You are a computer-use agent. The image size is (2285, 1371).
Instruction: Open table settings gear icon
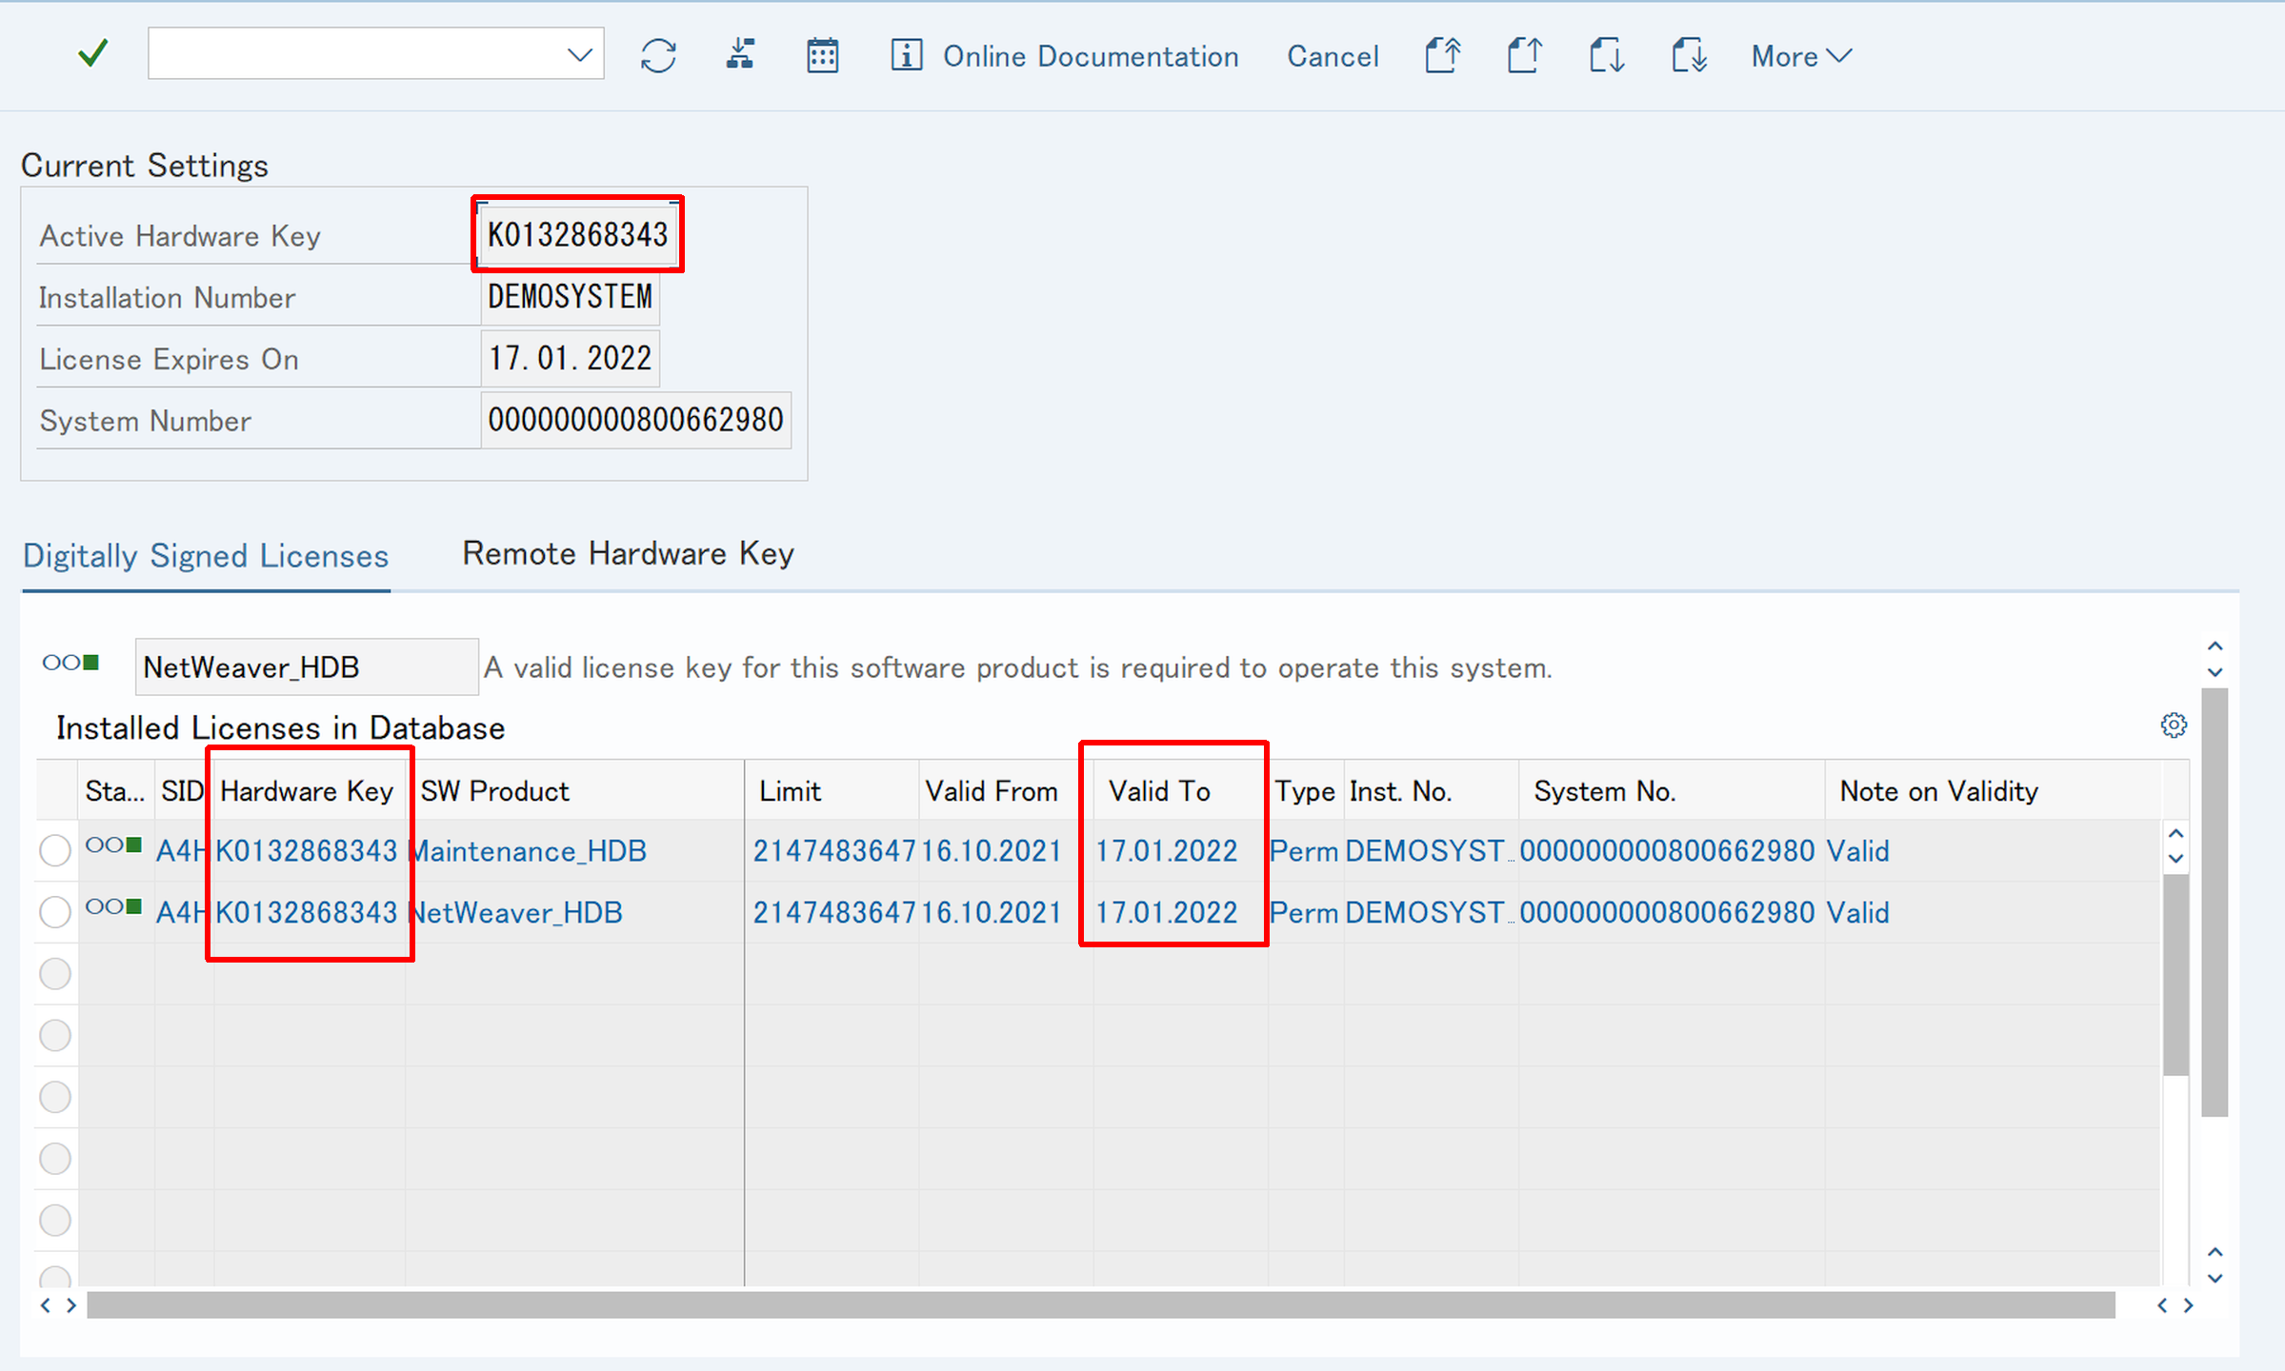point(2173,726)
